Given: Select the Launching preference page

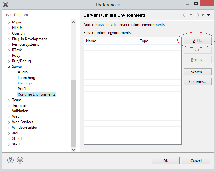Looking at the screenshot, I should (26, 78).
